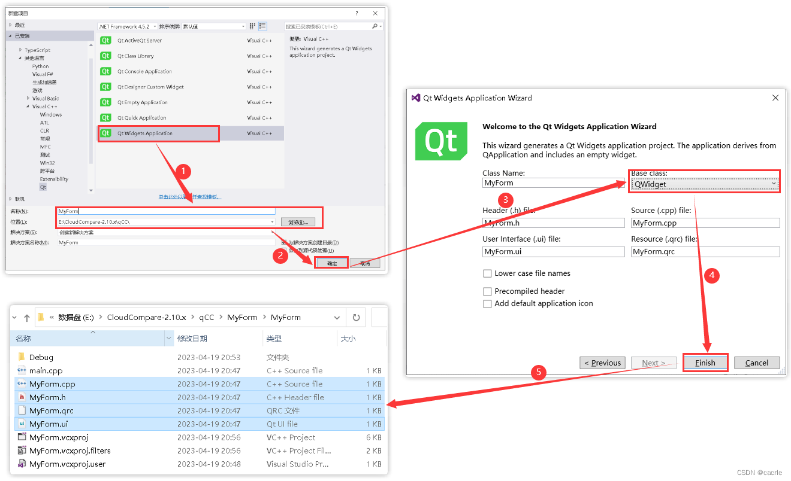Click the help question mark in New Project dialog

pyautogui.click(x=357, y=13)
